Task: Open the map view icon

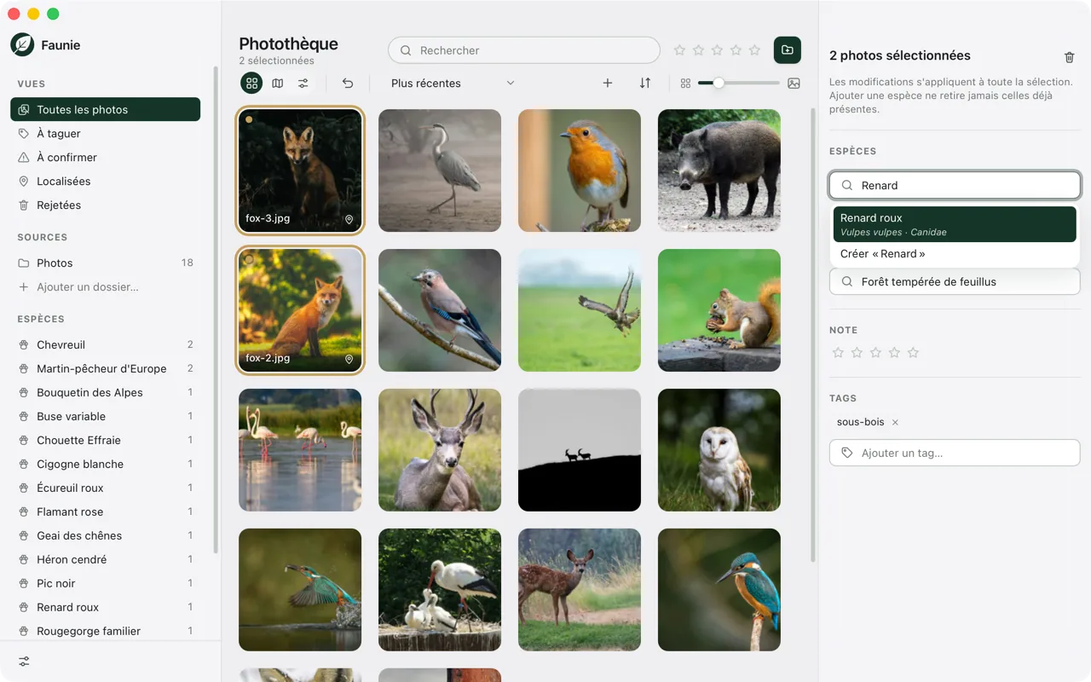Action: tap(278, 83)
